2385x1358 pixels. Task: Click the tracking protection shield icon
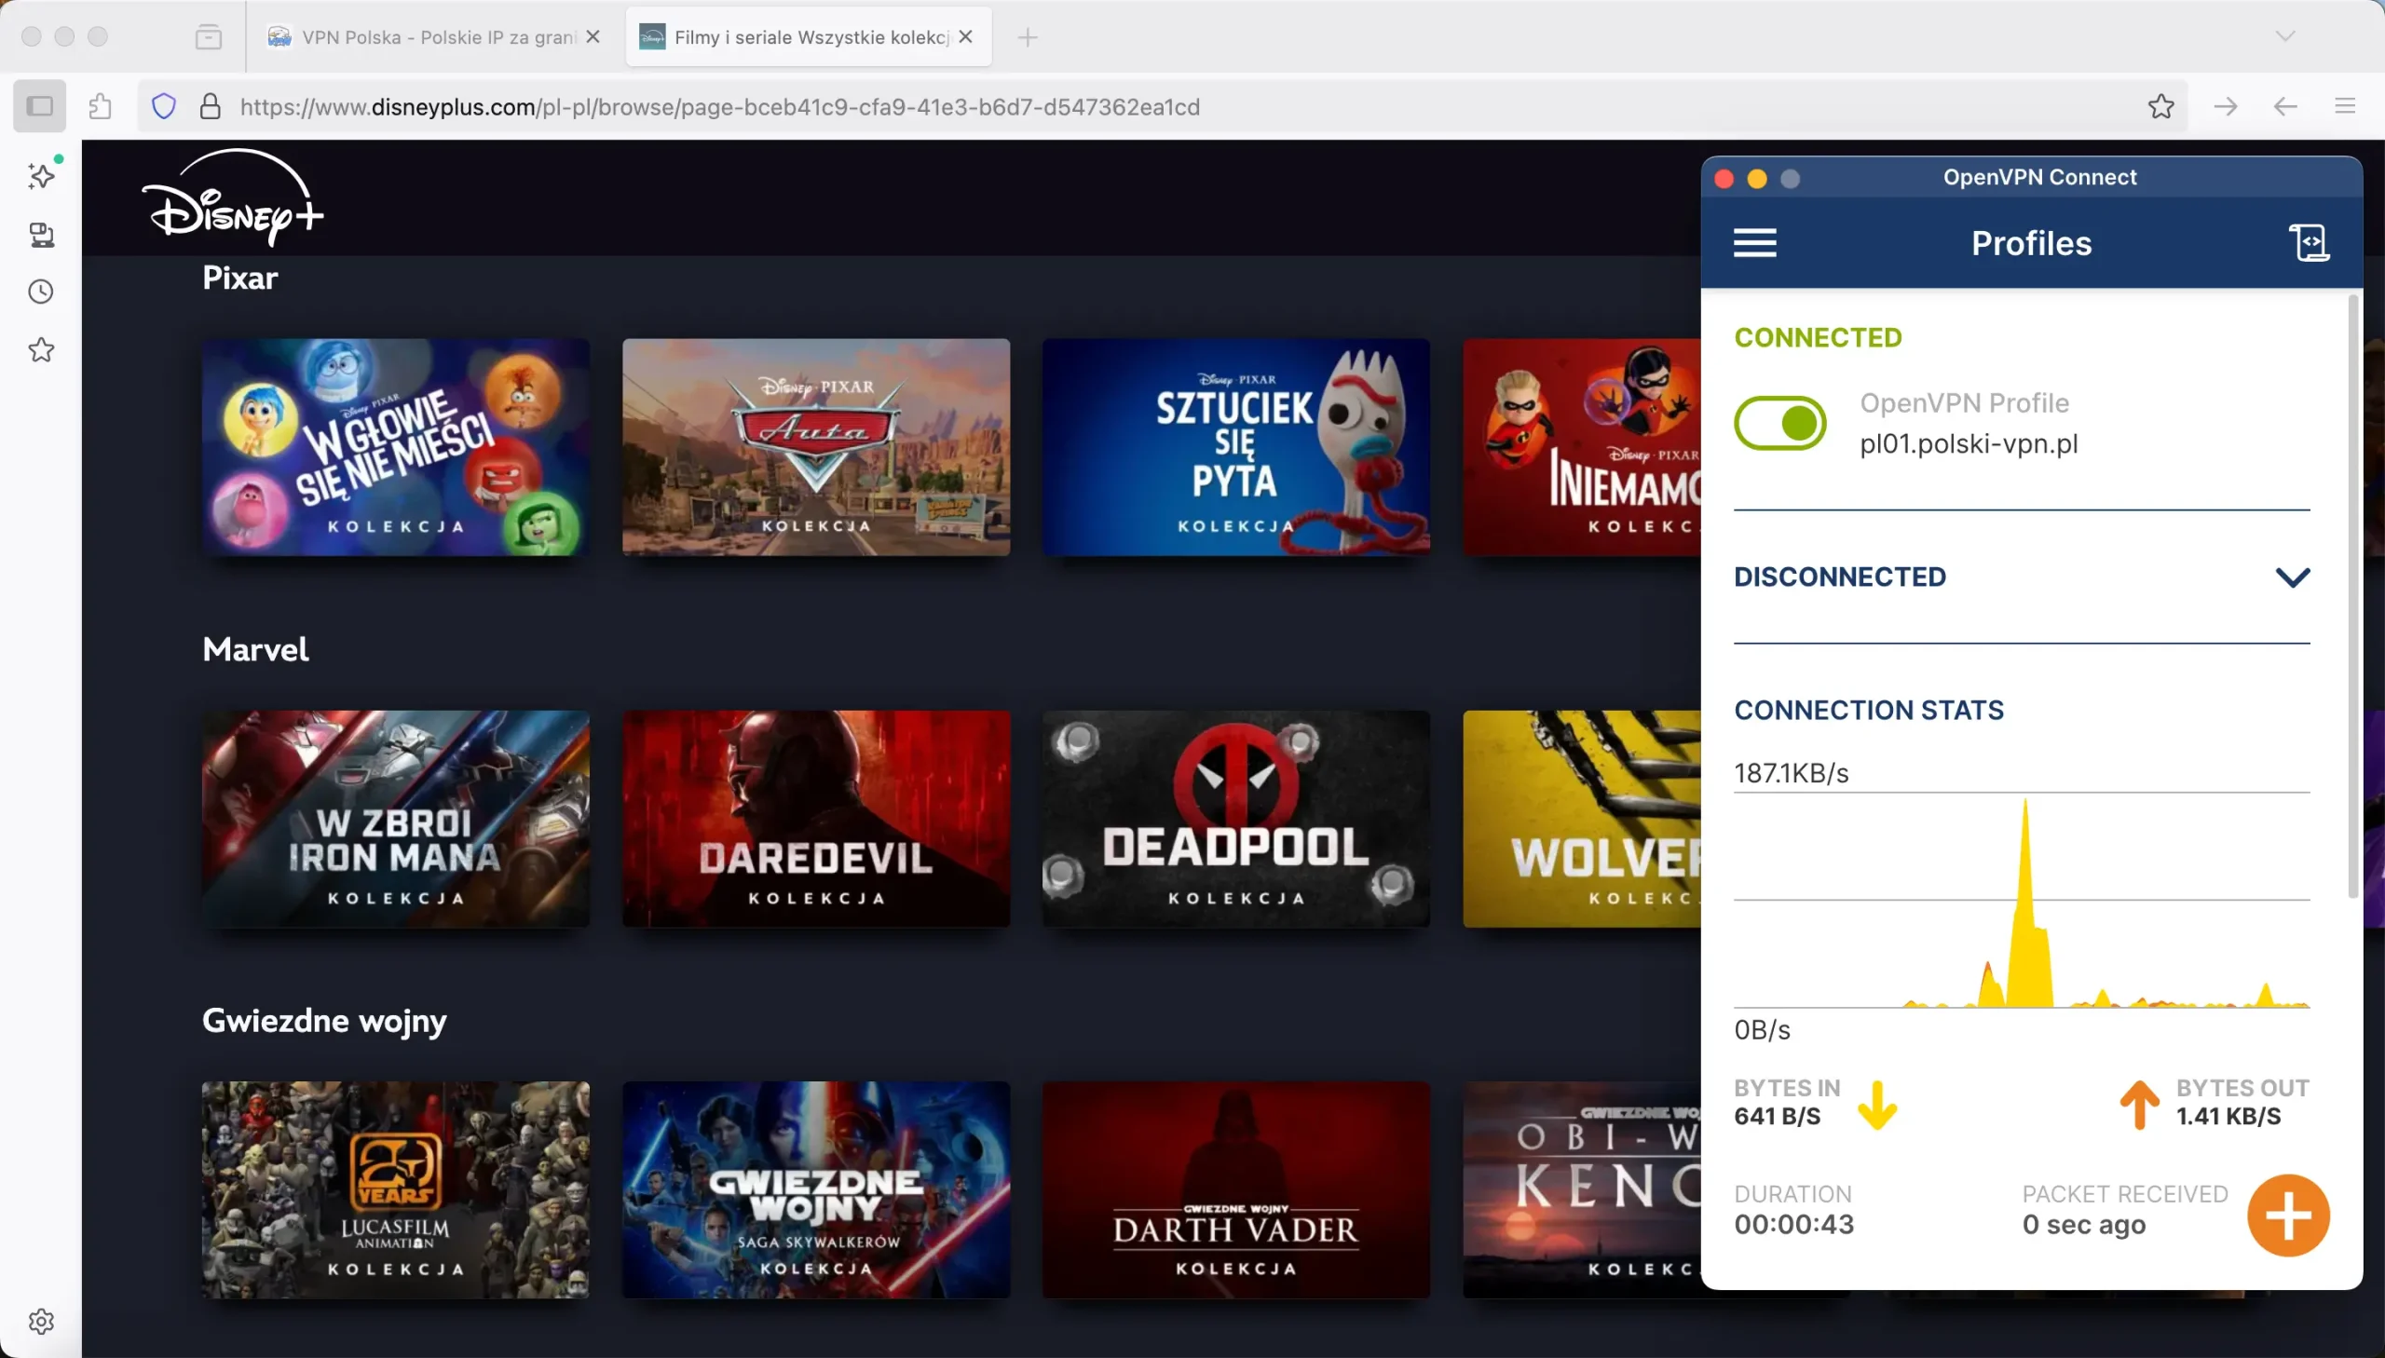(163, 105)
